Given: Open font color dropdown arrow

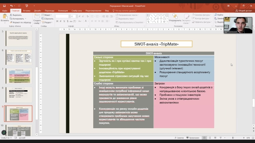Looking at the screenshot, I should (x=88, y=21).
